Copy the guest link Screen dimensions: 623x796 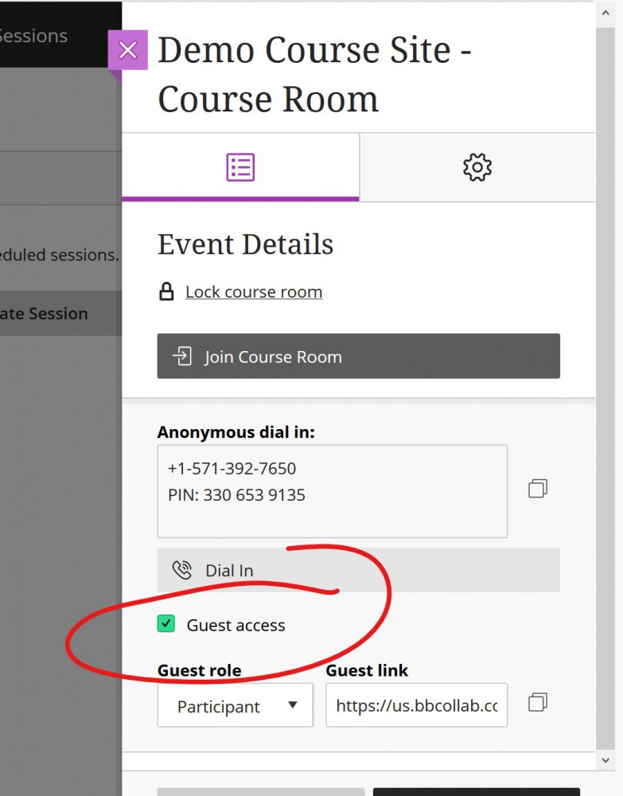[539, 702]
